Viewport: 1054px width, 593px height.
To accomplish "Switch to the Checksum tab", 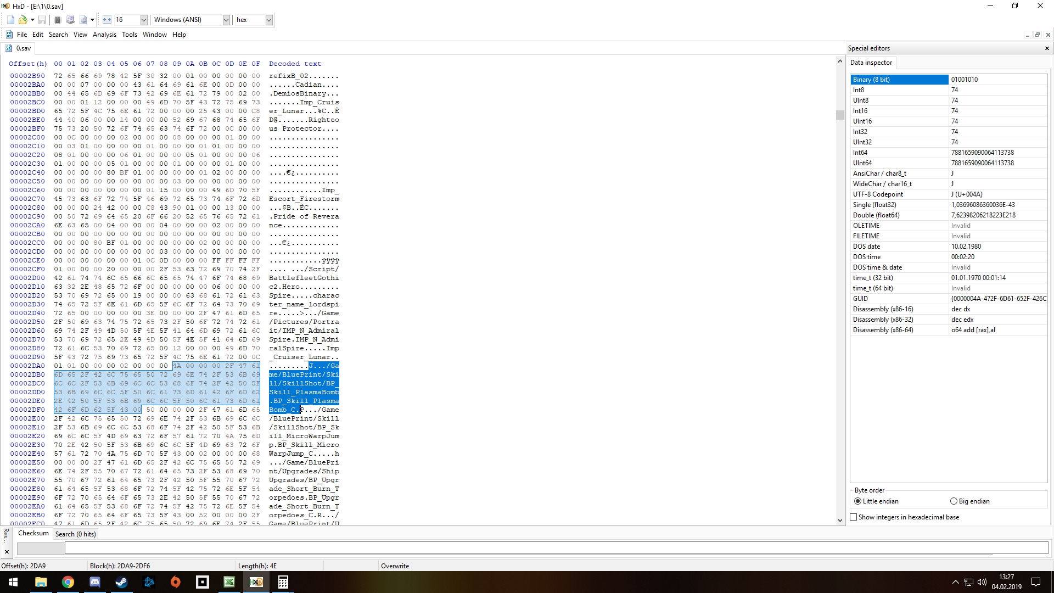I will tap(33, 533).
